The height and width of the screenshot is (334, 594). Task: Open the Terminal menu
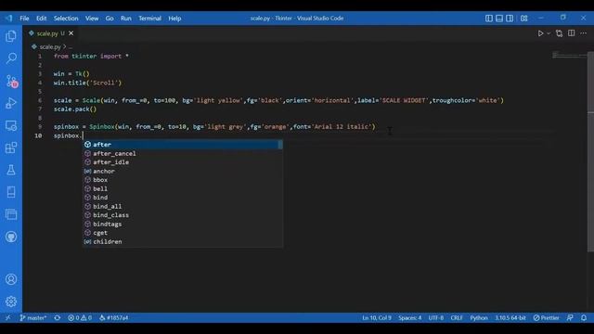(x=149, y=19)
